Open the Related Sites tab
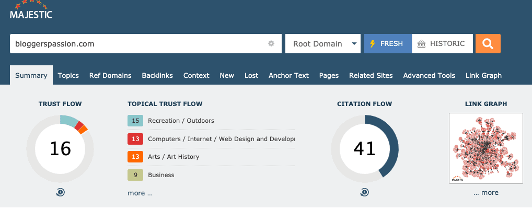The width and height of the screenshot is (532, 210). [x=371, y=75]
